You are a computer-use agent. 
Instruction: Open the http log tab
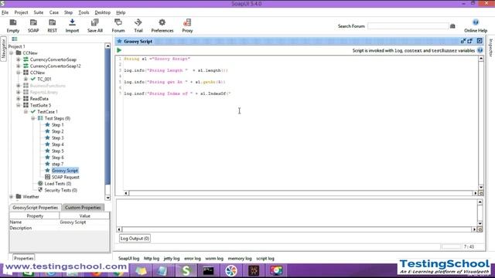pyautogui.click(x=152, y=259)
